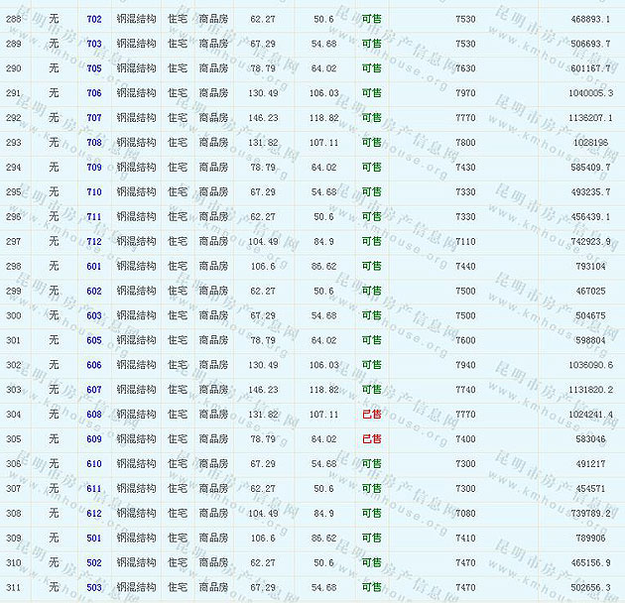The width and height of the screenshot is (625, 603).
Task: Open room 707 listing link
Action: (94, 118)
